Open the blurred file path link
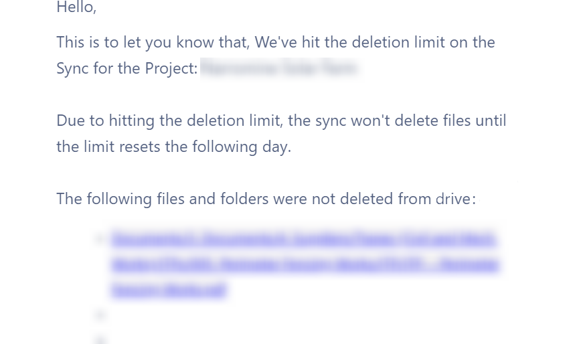 (x=305, y=264)
